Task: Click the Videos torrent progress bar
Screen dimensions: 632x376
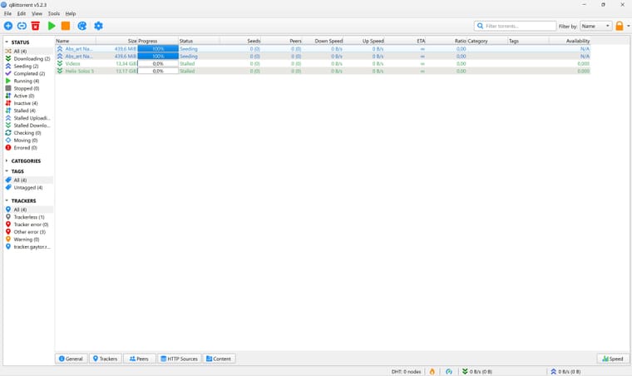Action: point(158,64)
